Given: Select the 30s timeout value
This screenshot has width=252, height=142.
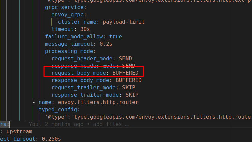Looking at the screenshot, I should point(84,29).
